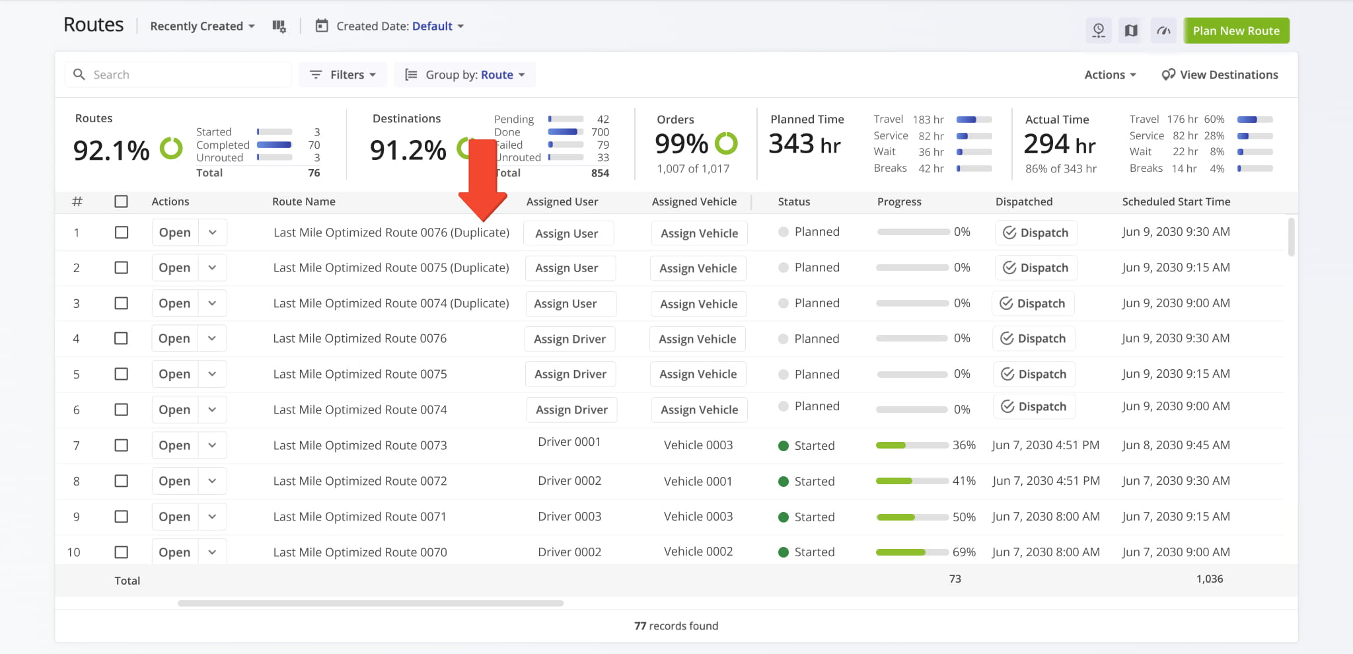1353x654 pixels.
Task: Click the speedometer gauge icon
Action: (1163, 30)
